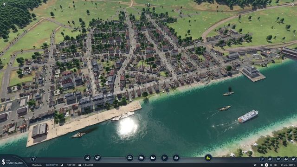297x167 pixels.
Task: Pause the game simulation
Action: click(x=262, y=165)
